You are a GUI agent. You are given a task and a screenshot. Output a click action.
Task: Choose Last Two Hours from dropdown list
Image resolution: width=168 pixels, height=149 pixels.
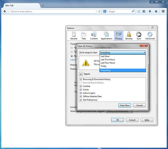point(108,59)
